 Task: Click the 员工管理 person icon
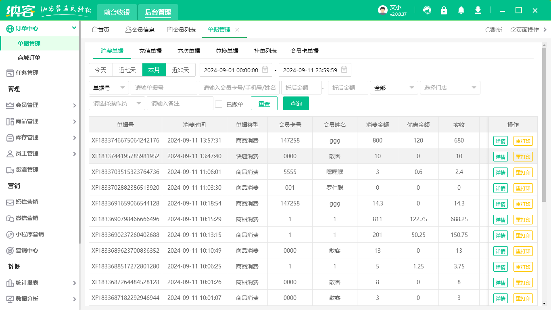pyautogui.click(x=10, y=154)
